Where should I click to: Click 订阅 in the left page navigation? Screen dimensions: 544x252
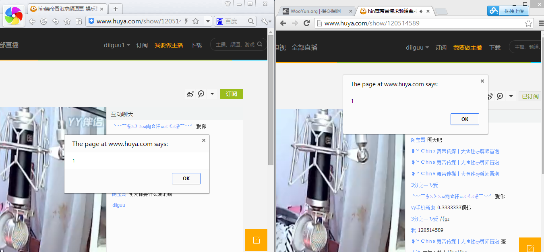[x=142, y=45]
